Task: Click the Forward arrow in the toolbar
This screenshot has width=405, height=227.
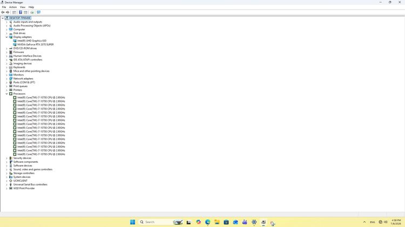Action: (8, 12)
